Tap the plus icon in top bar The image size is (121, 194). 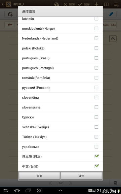click(96, 4)
